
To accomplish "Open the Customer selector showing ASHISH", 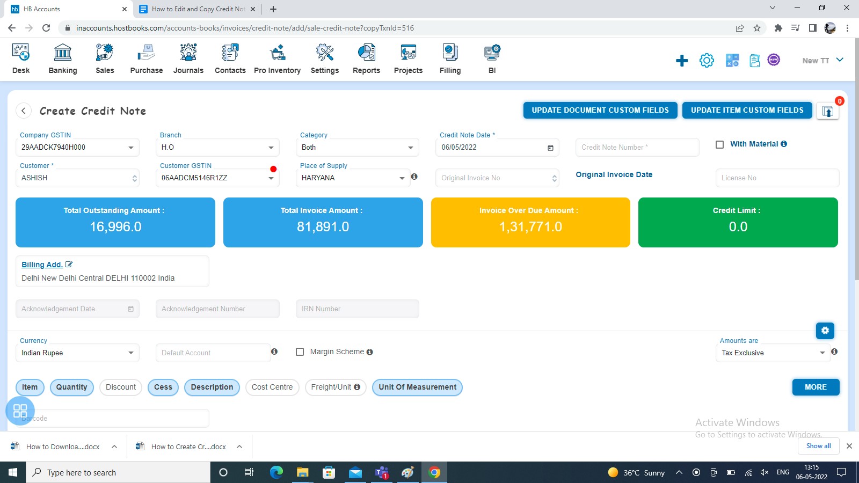I will (77, 178).
